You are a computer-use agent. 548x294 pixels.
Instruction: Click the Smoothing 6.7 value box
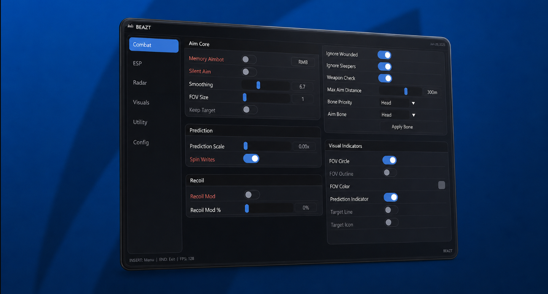pyautogui.click(x=302, y=87)
